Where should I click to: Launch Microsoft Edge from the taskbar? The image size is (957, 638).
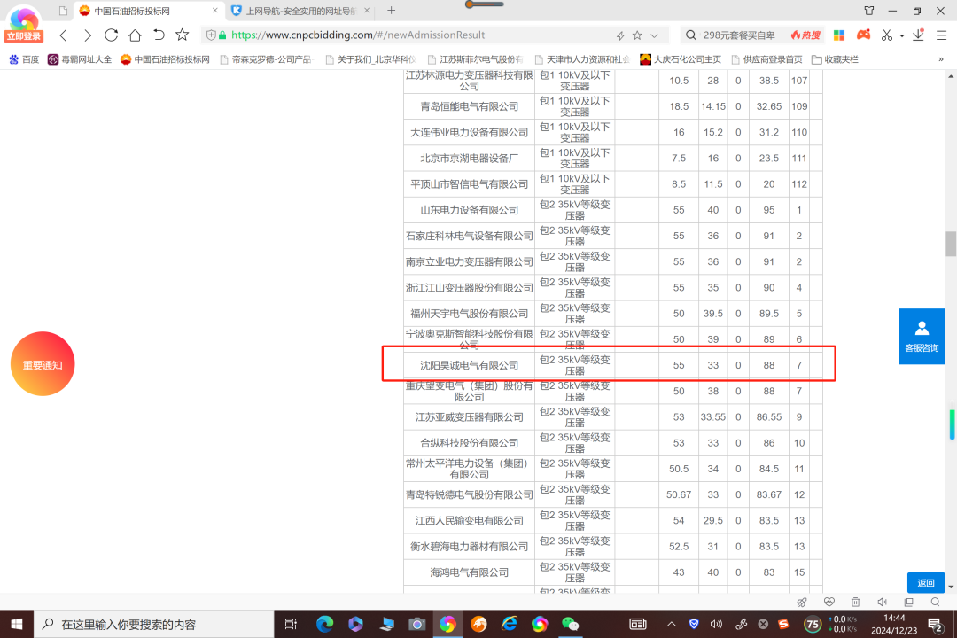tap(324, 624)
